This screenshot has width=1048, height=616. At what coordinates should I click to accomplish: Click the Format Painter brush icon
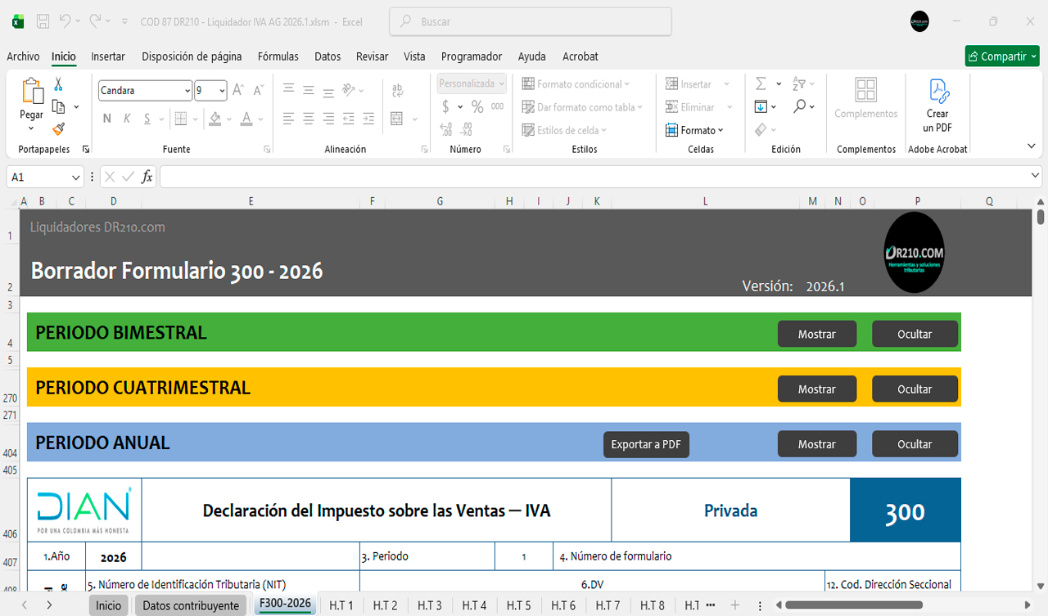[58, 128]
